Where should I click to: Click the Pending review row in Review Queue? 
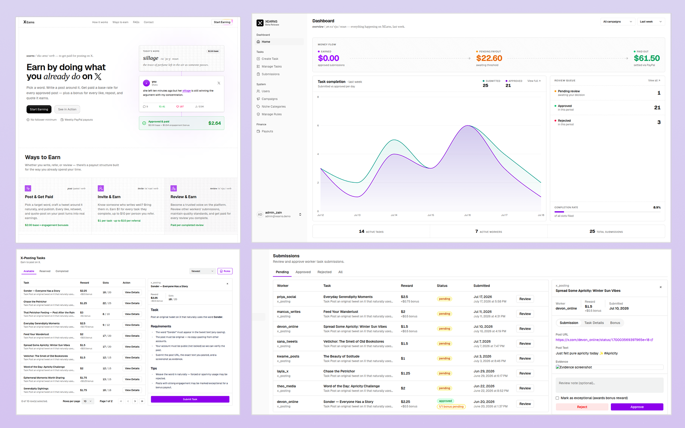pos(608,93)
